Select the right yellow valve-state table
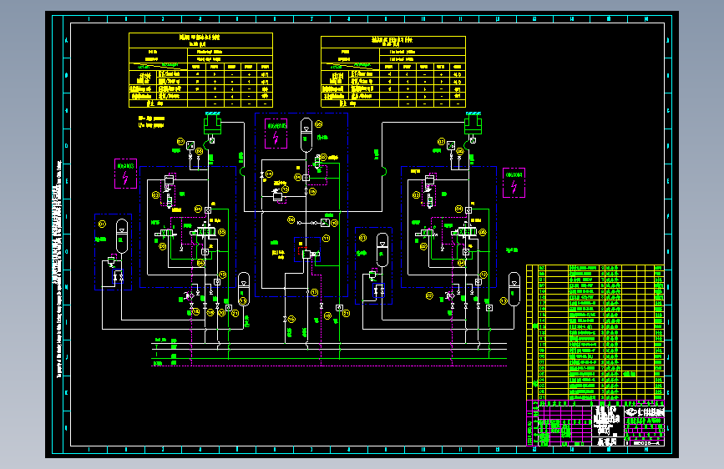This screenshot has width=724, height=469. click(x=393, y=72)
